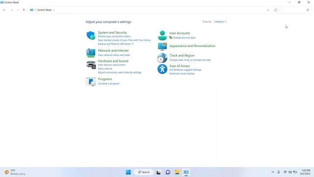Open Save backup copies with File History
The image size is (314, 177).
click(124, 40)
